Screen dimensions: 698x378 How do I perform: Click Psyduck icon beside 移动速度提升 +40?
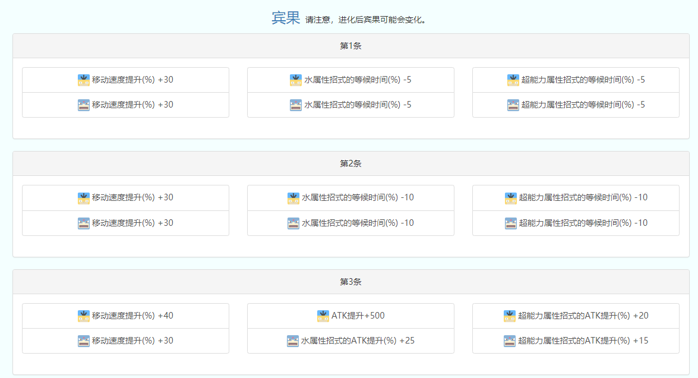(x=84, y=316)
